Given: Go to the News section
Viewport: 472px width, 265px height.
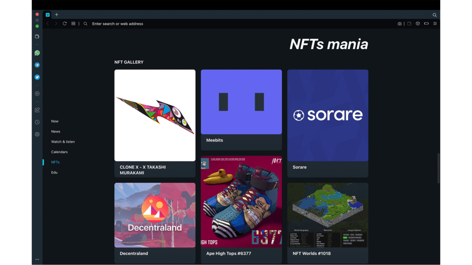Looking at the screenshot, I should pos(56,132).
